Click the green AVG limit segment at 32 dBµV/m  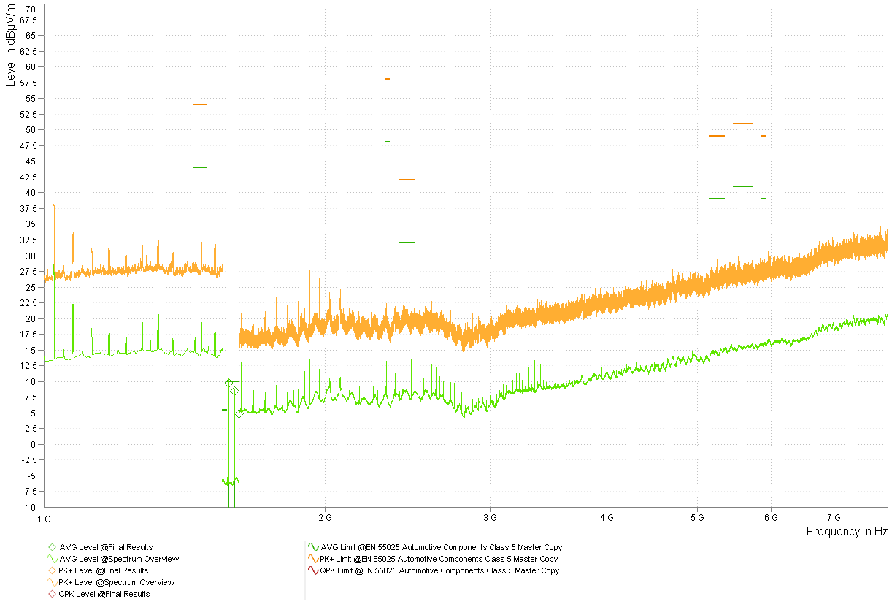coord(407,243)
